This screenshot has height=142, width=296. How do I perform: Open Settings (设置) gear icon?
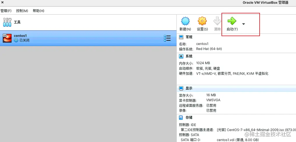pos(202,21)
